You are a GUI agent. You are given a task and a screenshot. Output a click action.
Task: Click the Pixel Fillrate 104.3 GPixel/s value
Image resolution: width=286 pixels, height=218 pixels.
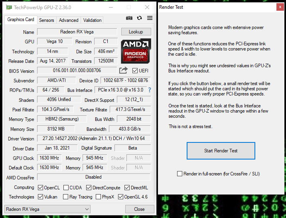click(55, 109)
